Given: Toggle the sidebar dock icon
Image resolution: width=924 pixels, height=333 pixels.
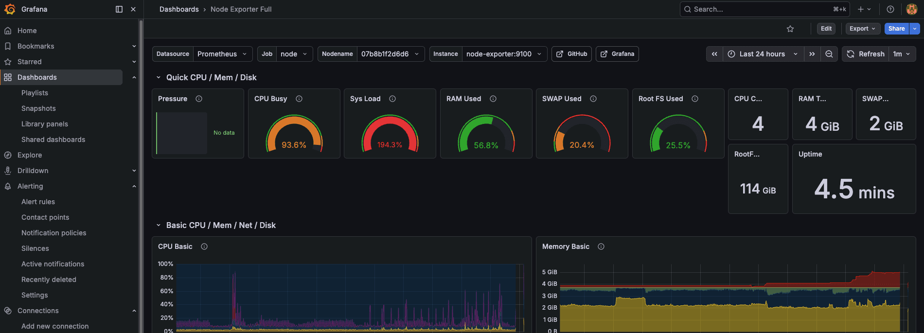Looking at the screenshot, I should (119, 9).
